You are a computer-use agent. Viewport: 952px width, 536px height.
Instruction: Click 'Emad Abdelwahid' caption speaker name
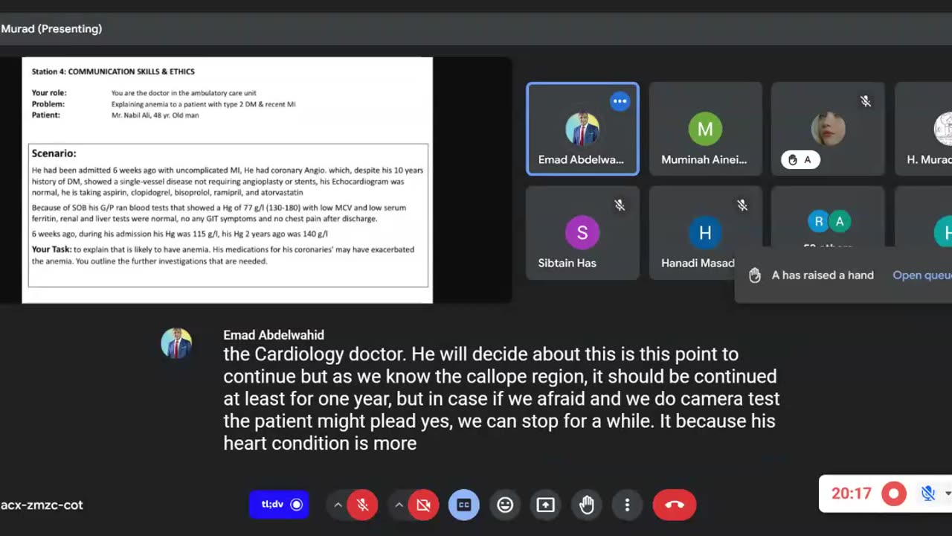click(x=274, y=335)
